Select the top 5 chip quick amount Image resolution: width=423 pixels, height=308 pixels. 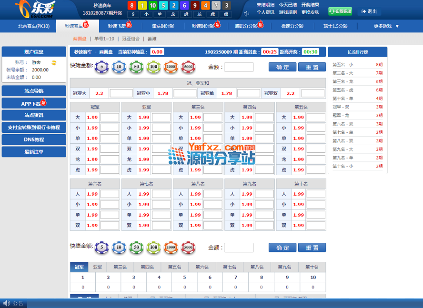coord(101,67)
